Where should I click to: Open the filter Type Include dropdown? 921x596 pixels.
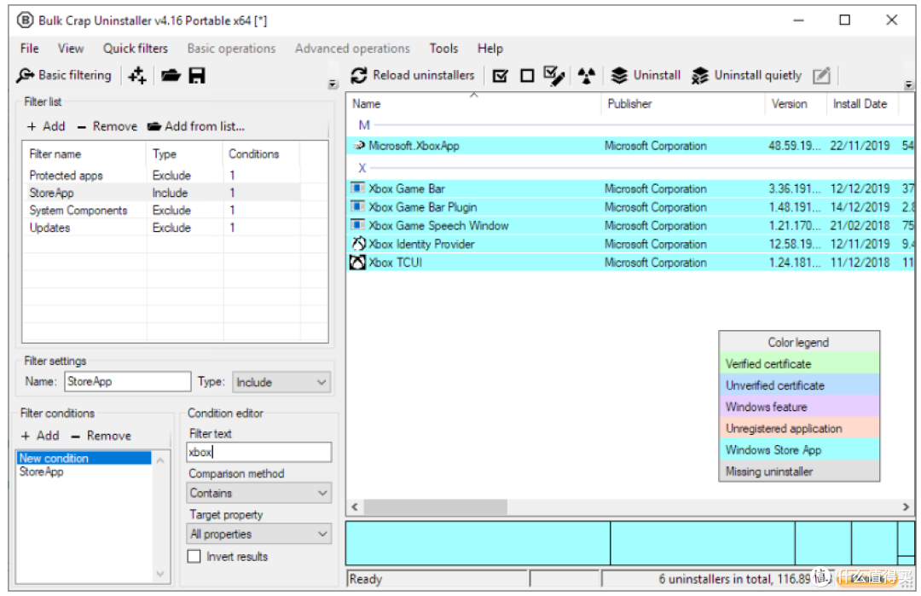(x=281, y=382)
